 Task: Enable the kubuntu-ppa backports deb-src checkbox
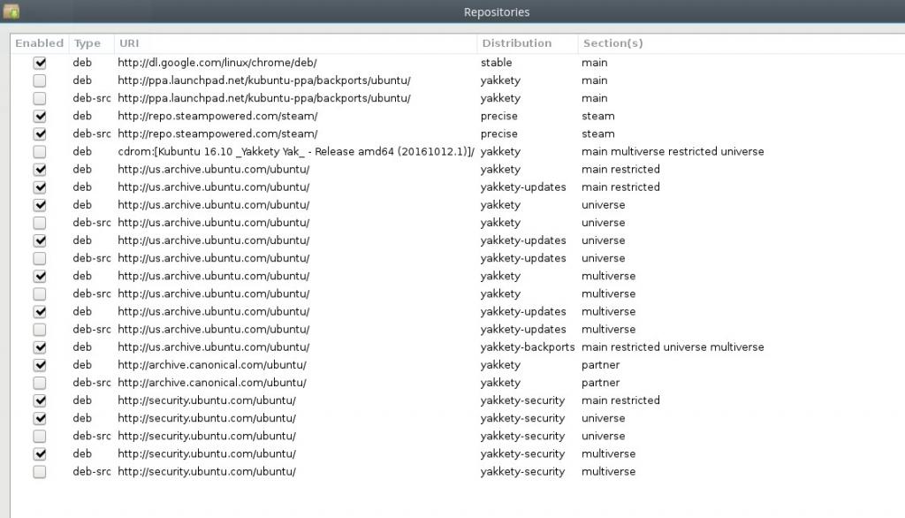[x=39, y=98]
